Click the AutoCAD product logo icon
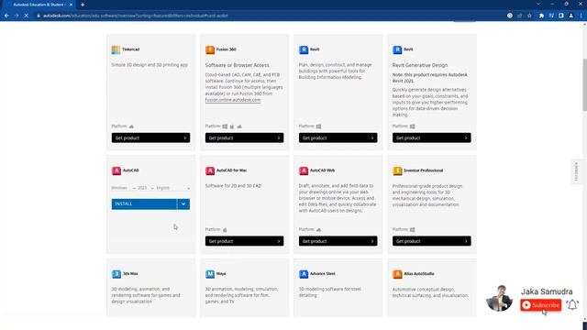587x330 pixels. tap(116, 170)
